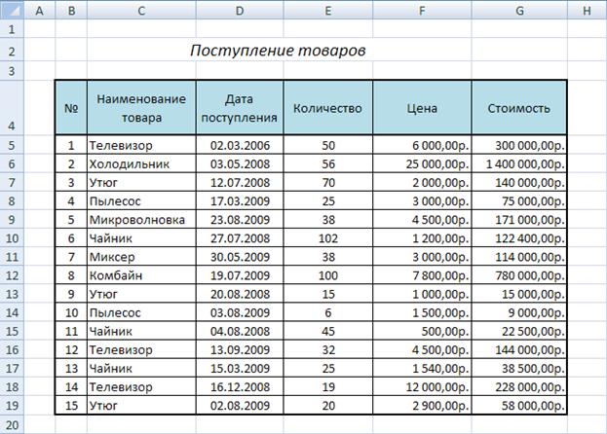The image size is (607, 434).
Task: Select cost cell '22 500,00р.'
Action: (x=519, y=331)
